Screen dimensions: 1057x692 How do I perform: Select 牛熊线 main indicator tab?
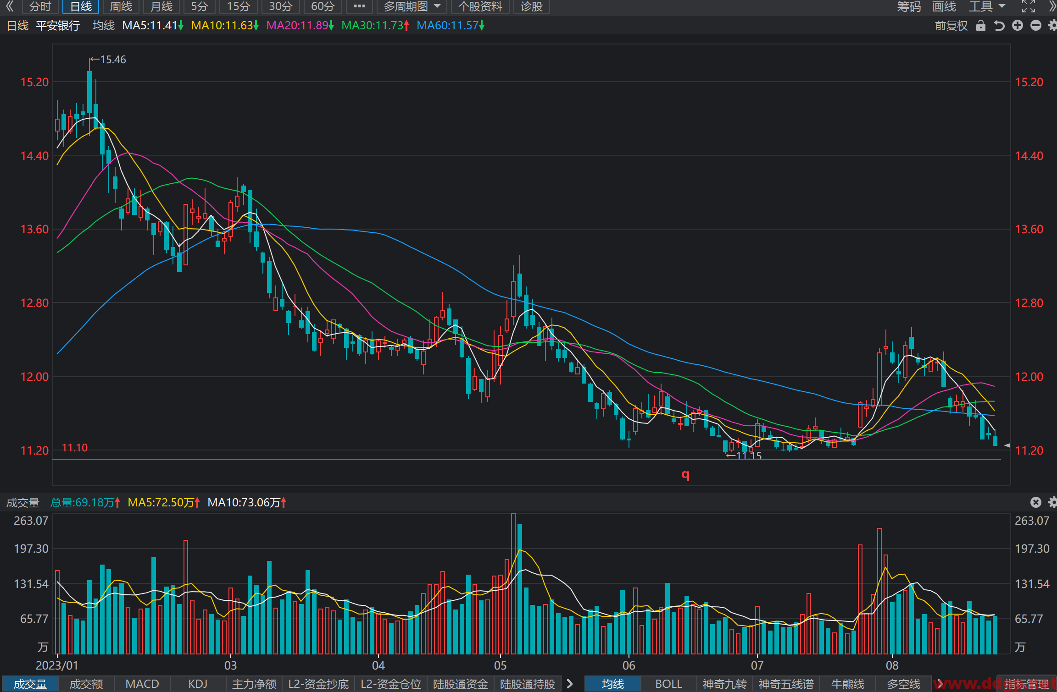848,684
